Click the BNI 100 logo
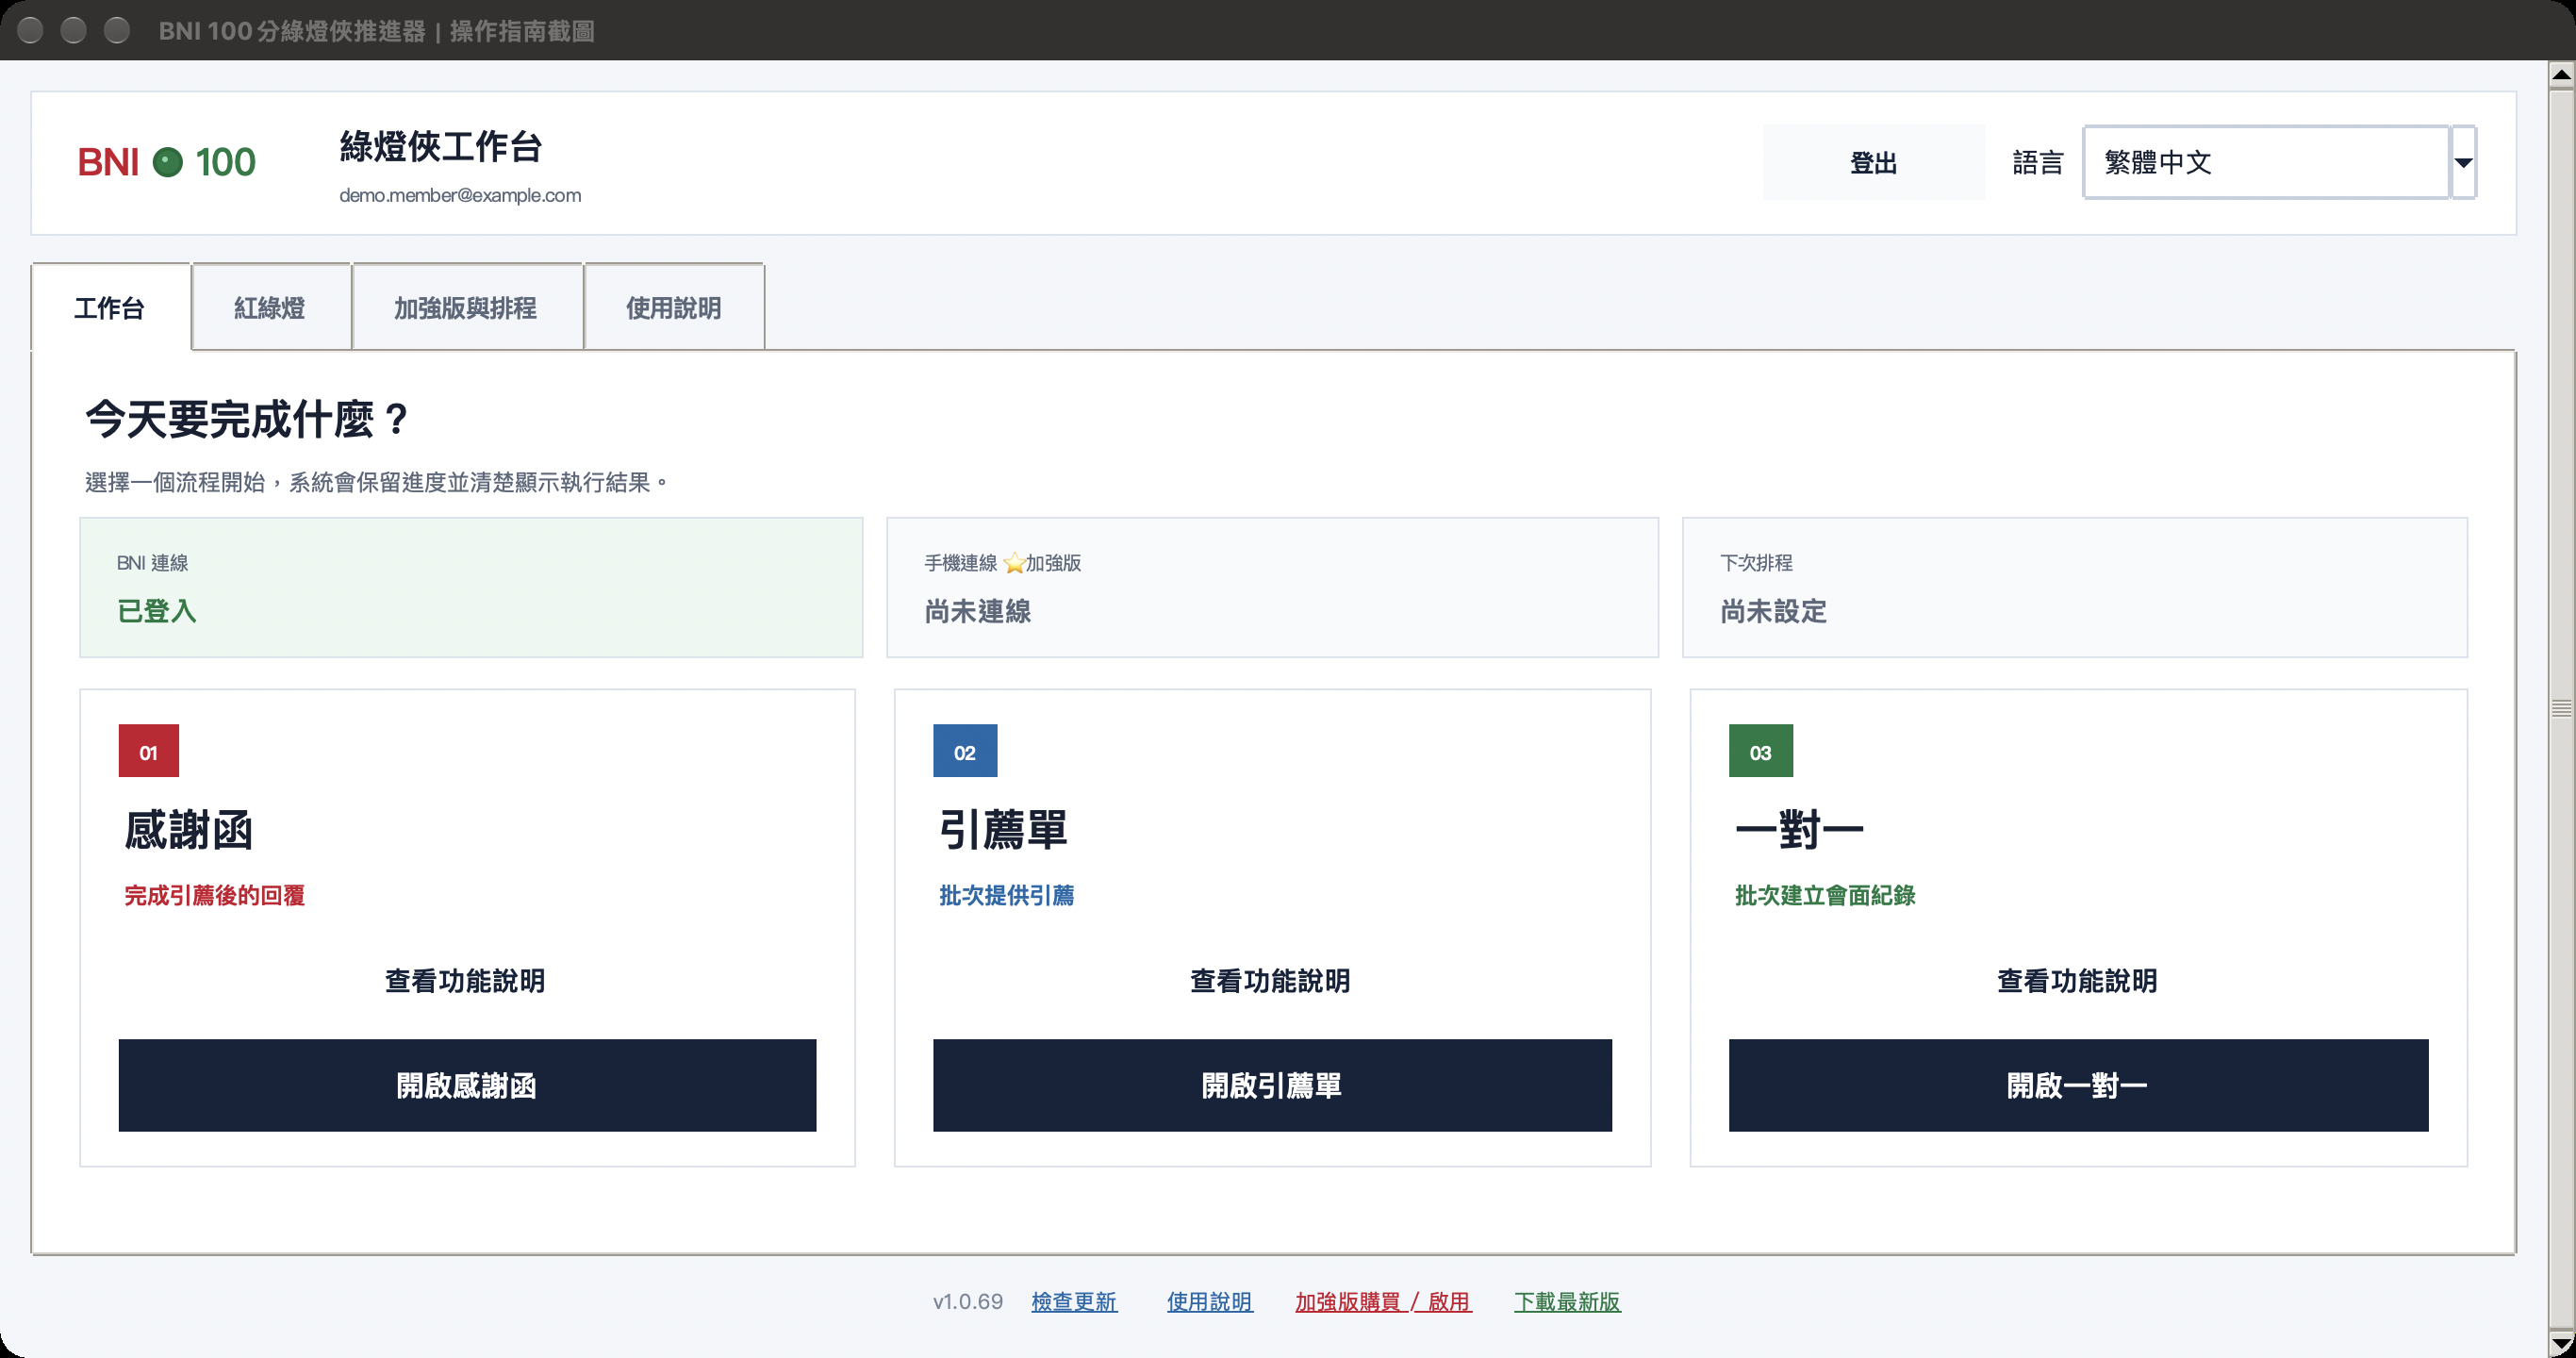 pos(166,162)
